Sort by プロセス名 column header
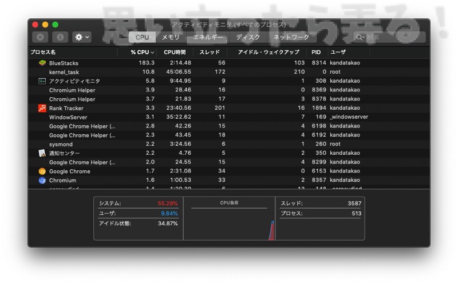Image resolution: width=458 pixels, height=284 pixels. [73, 52]
